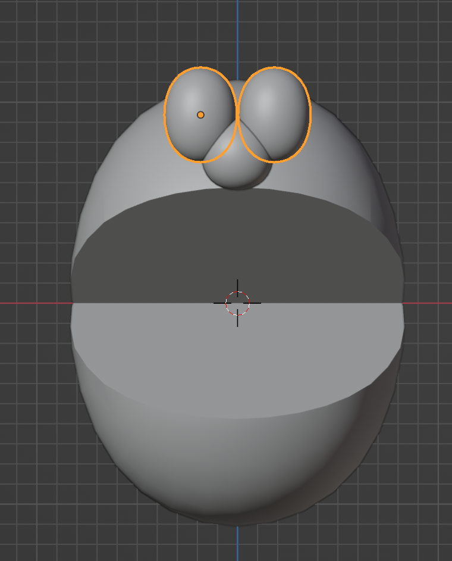Click the 3D cursor crosshair at center
This screenshot has width=452, height=561.
pos(237,303)
